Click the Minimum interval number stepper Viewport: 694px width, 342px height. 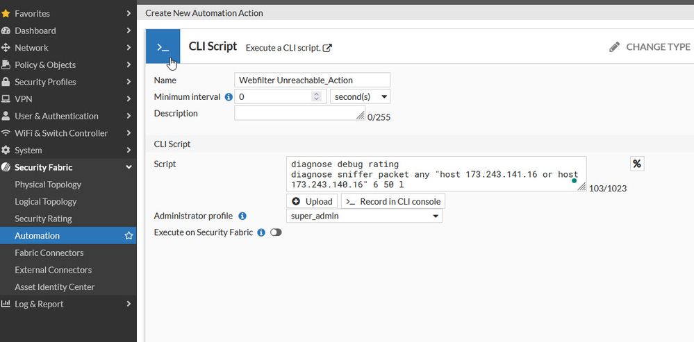(x=316, y=97)
